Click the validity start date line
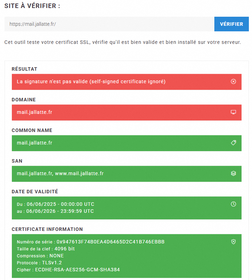Screen dimensions: 252x280 coord(55,204)
